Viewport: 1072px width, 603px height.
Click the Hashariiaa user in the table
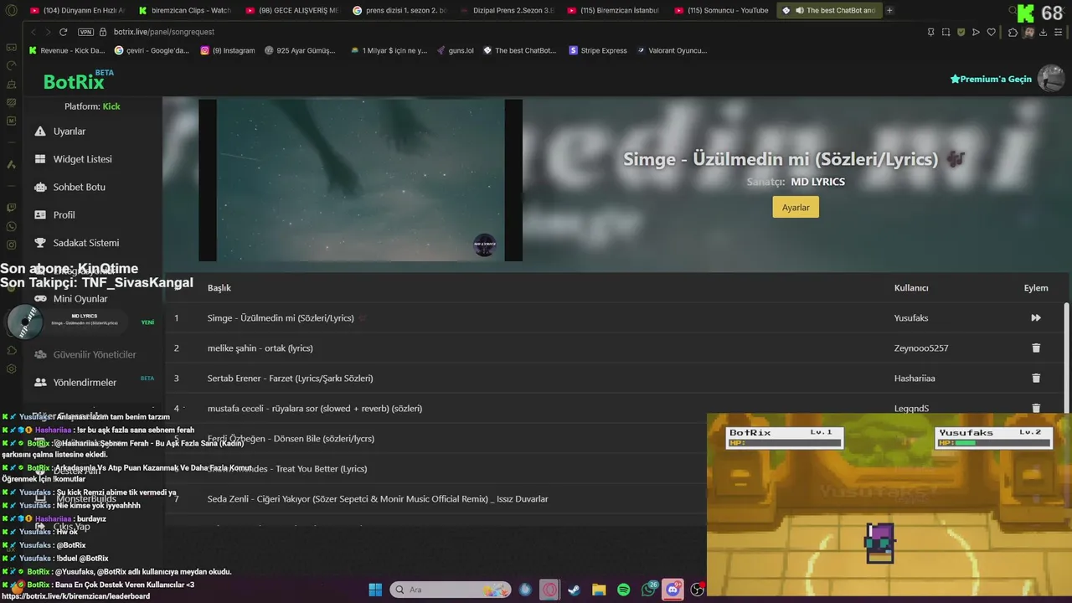coord(915,378)
